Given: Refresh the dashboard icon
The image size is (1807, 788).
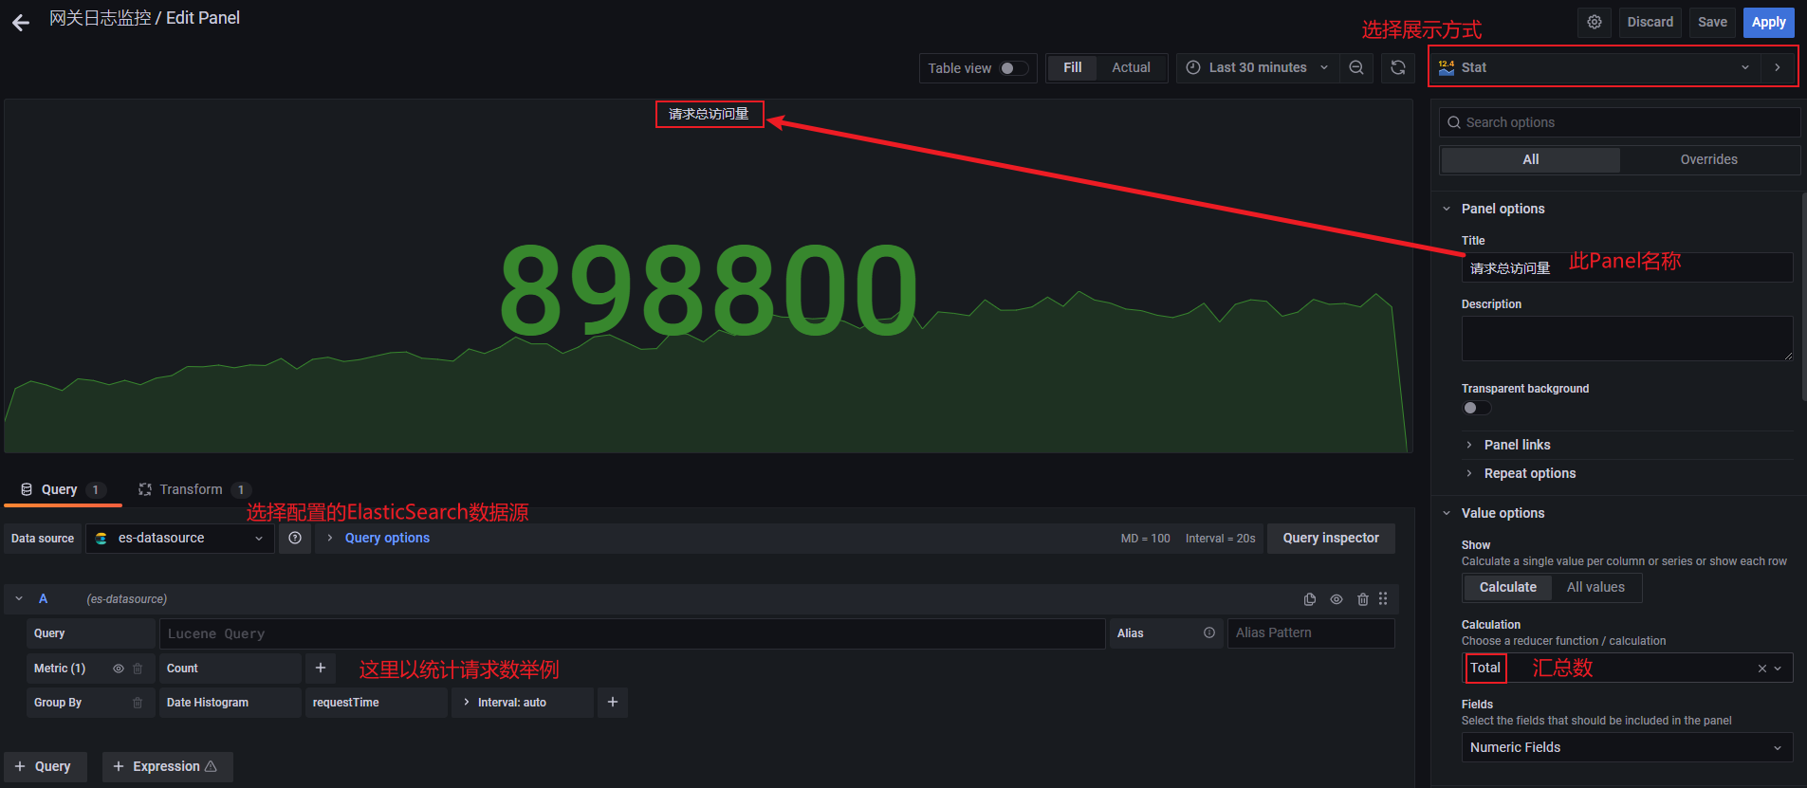Looking at the screenshot, I should click(x=1398, y=67).
